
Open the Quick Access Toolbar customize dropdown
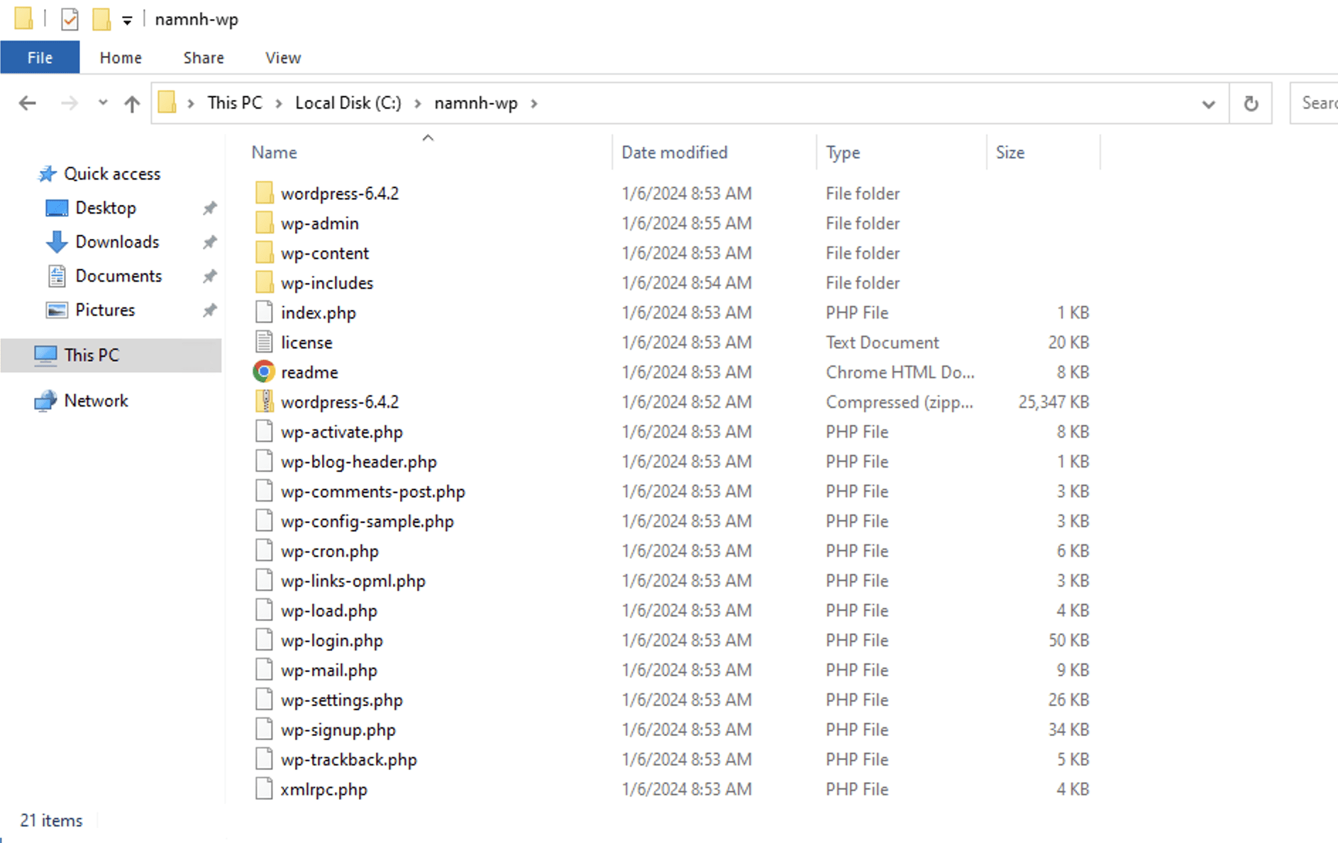[127, 21]
